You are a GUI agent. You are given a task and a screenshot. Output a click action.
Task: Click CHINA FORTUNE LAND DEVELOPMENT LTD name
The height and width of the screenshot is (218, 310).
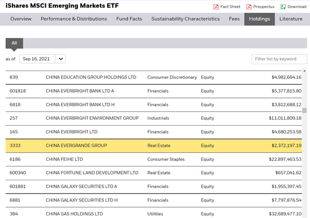click(x=92, y=173)
